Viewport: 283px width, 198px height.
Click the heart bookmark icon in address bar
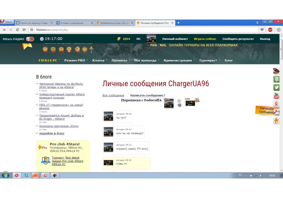pos(262,30)
